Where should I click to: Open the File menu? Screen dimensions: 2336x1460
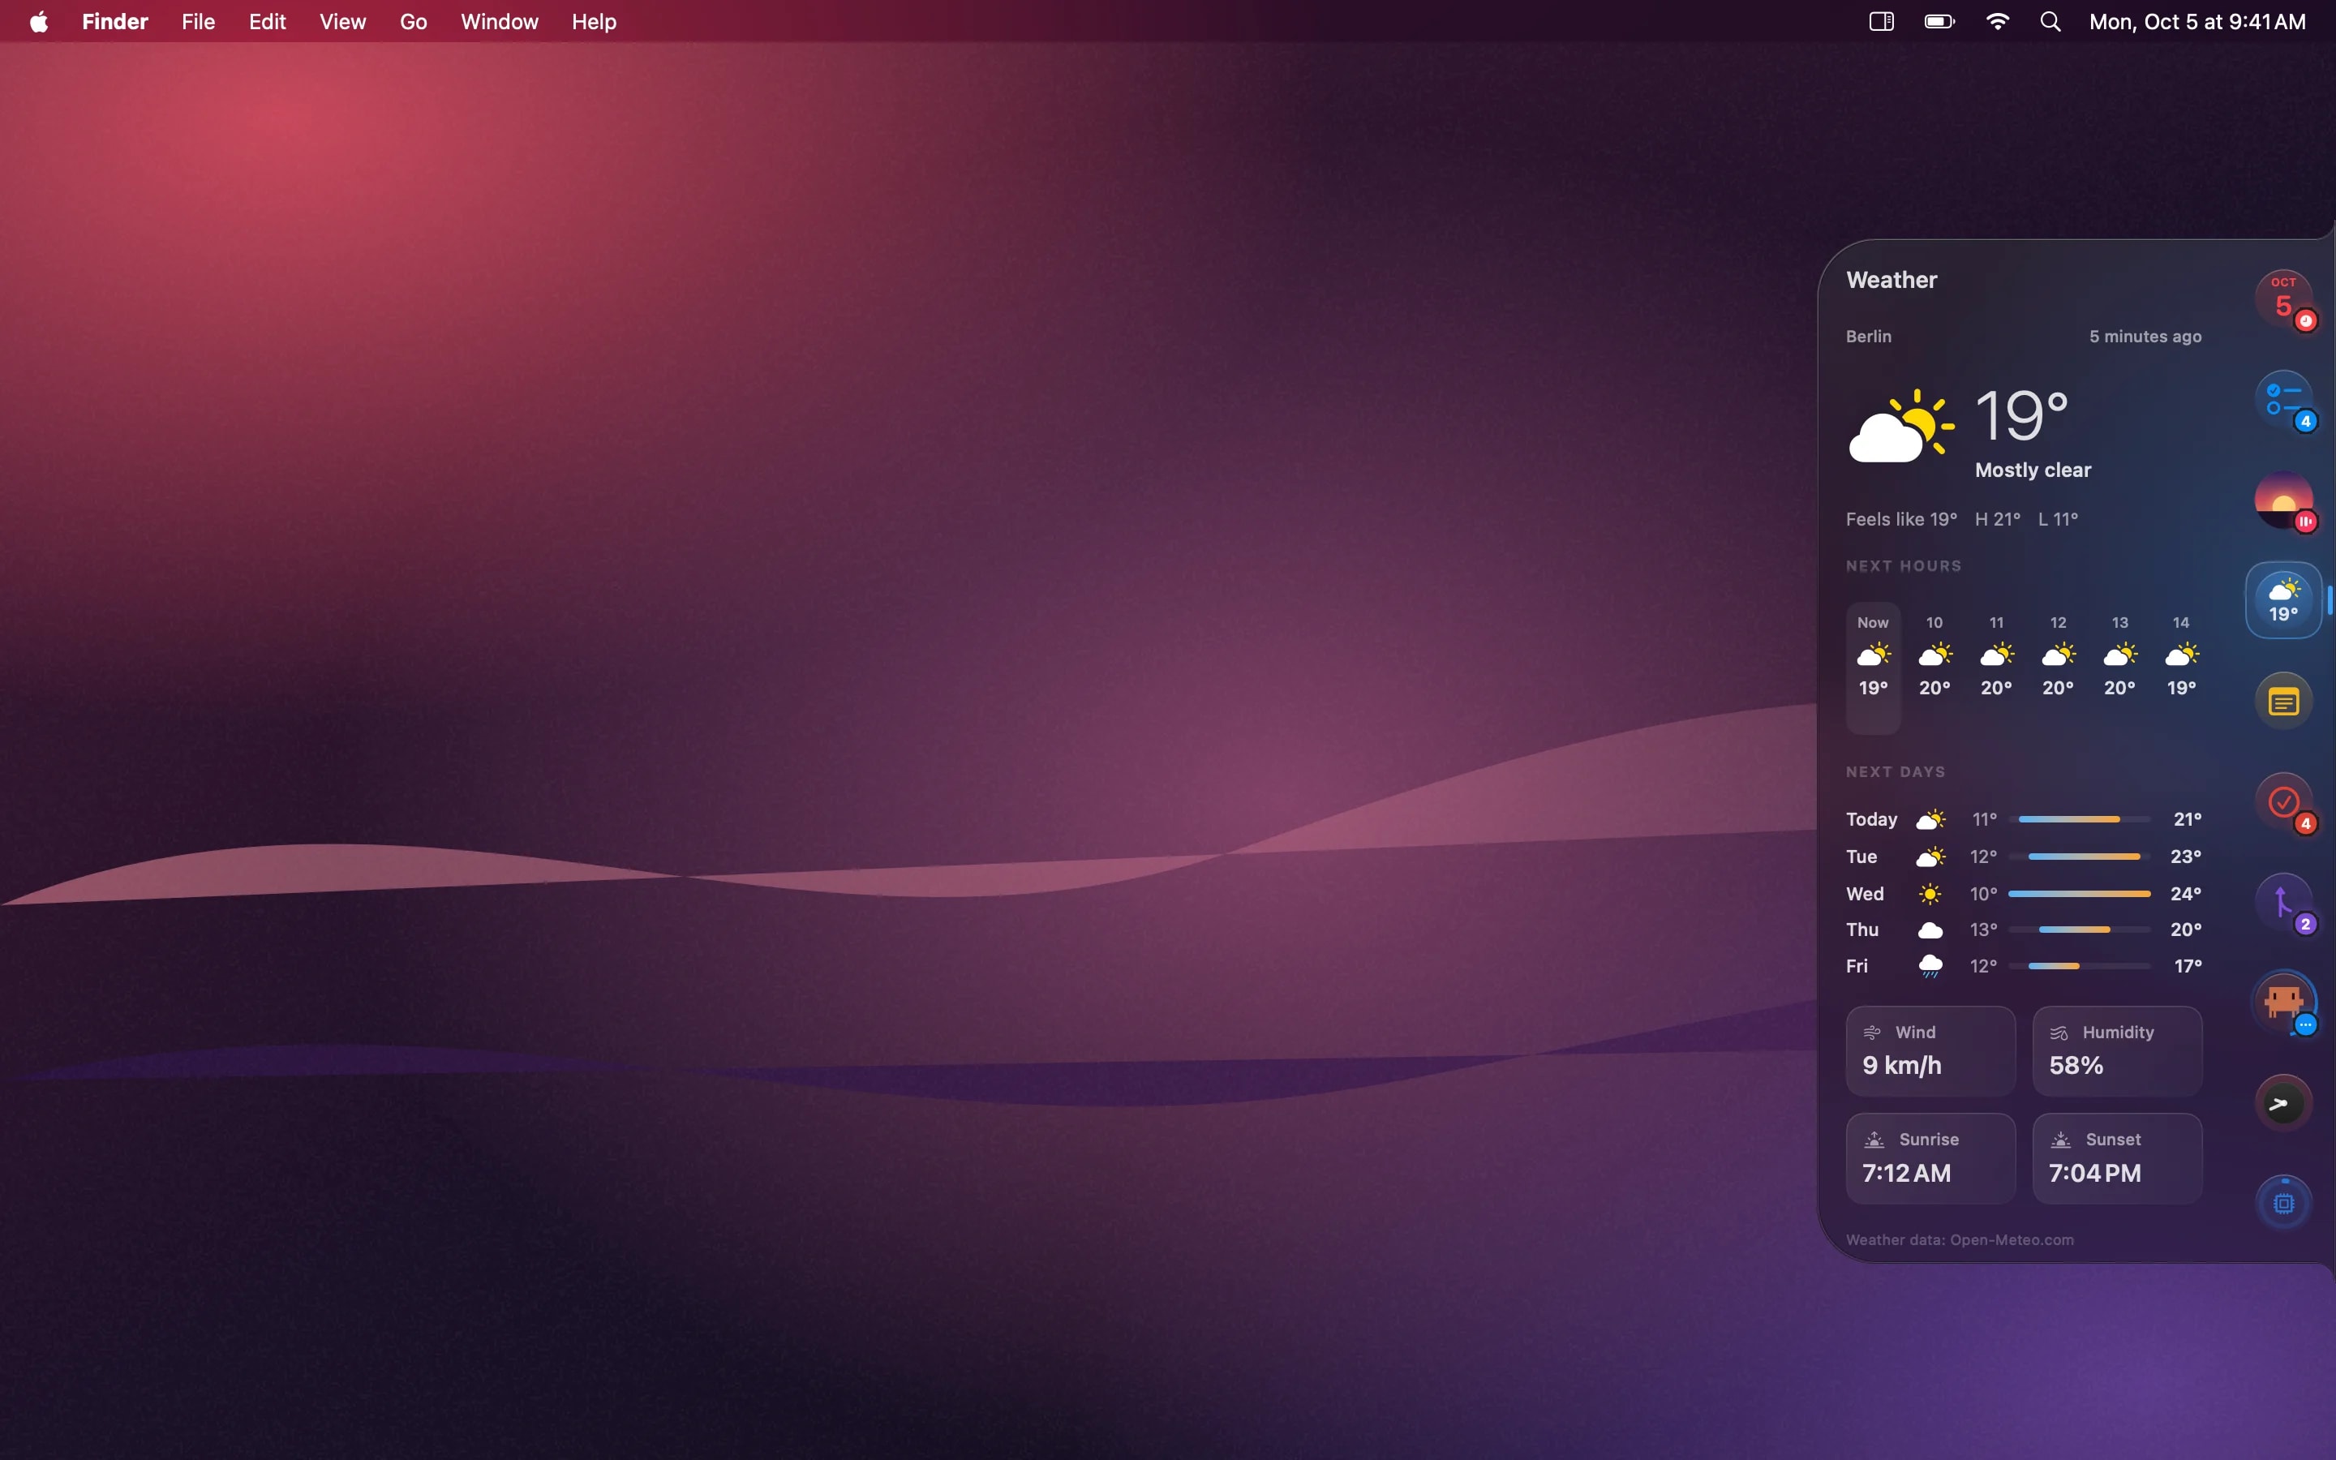click(198, 21)
